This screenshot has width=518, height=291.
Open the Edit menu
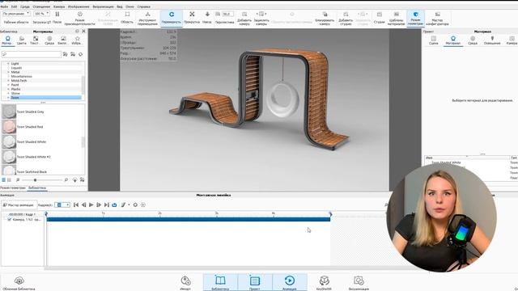[15, 6]
